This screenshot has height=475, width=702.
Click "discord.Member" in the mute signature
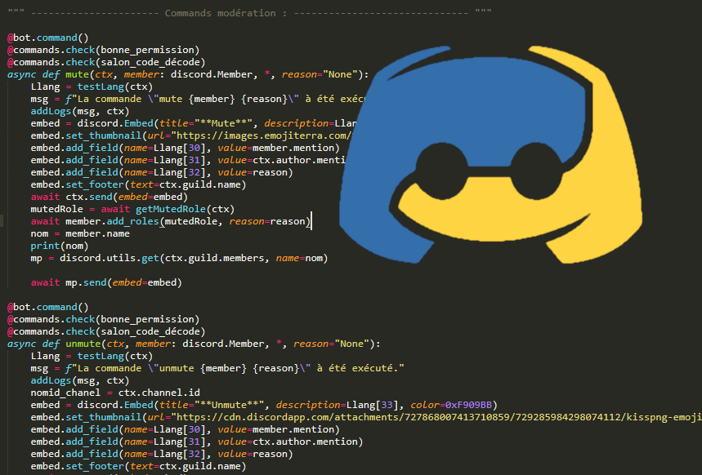coord(212,74)
